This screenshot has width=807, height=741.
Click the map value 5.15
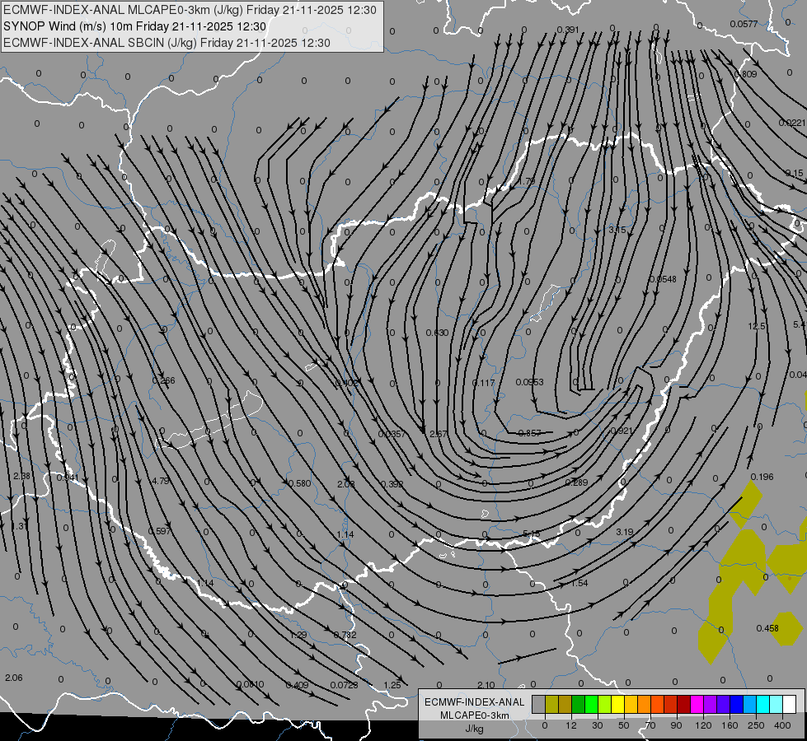(531, 534)
